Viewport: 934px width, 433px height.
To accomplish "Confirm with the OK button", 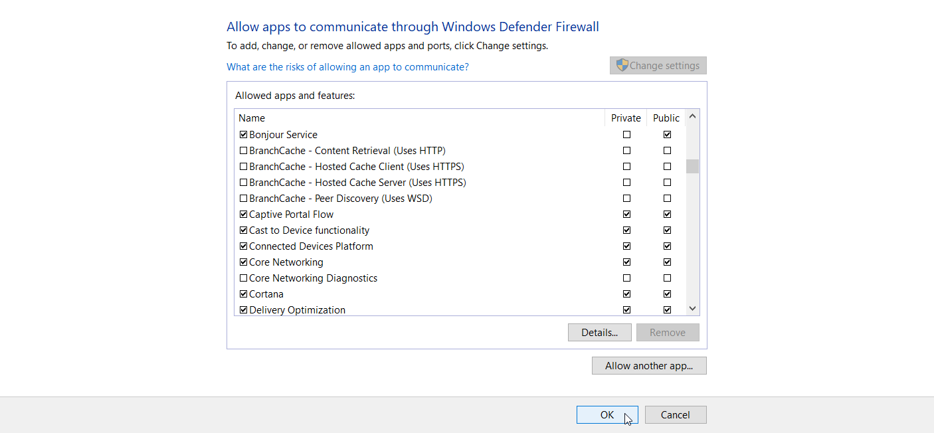I will (607, 415).
